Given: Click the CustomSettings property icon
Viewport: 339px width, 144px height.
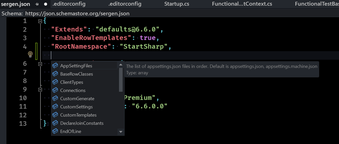Looking at the screenshot, I should coord(55,107).
